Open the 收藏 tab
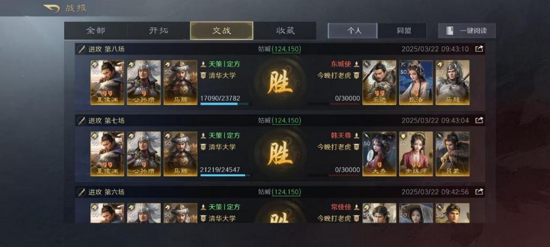Image resolution: width=550 pixels, height=247 pixels. click(285, 30)
